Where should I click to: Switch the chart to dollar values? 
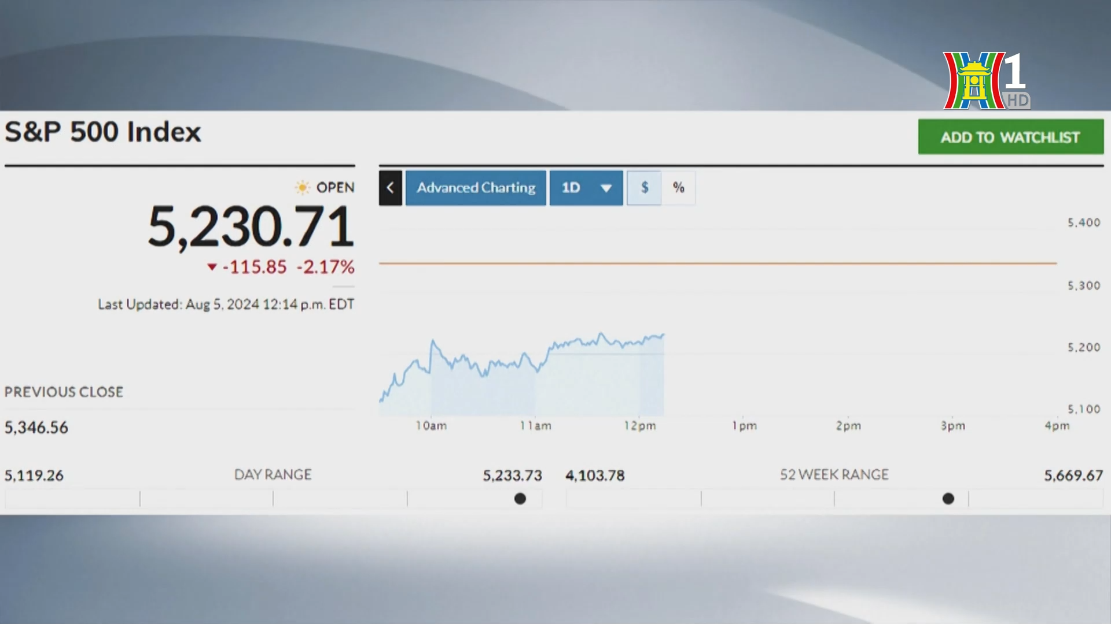[x=644, y=188]
